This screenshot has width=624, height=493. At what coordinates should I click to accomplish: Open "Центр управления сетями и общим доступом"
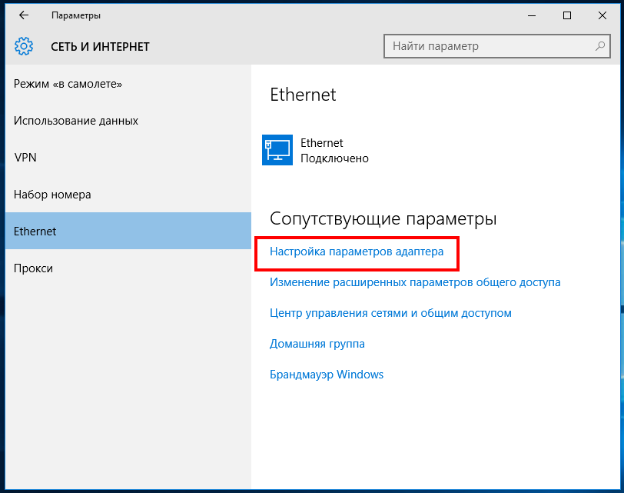pyautogui.click(x=390, y=313)
